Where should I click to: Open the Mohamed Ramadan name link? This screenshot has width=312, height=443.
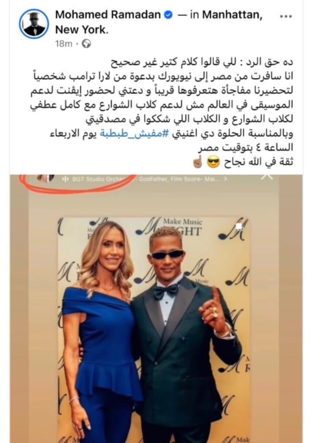[x=107, y=14]
